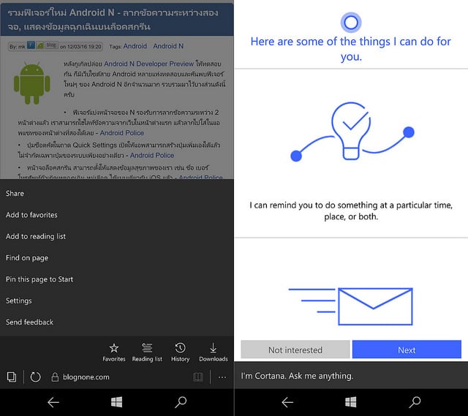Tap the green Android robot image
Screen dimensions: 468x416
32,83
